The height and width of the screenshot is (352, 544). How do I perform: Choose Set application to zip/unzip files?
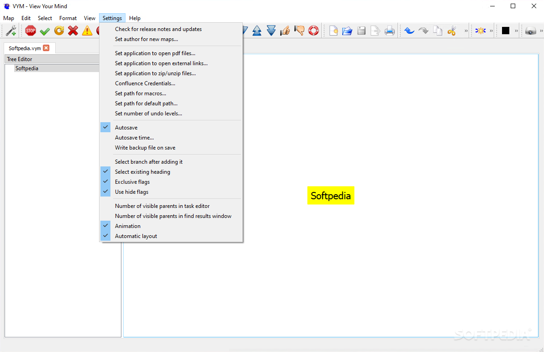click(x=171, y=73)
